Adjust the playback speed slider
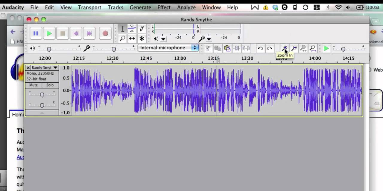The image size is (383, 191). tap(349, 49)
